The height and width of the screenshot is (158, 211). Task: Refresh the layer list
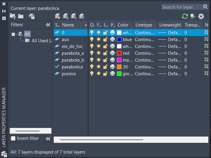185,16
